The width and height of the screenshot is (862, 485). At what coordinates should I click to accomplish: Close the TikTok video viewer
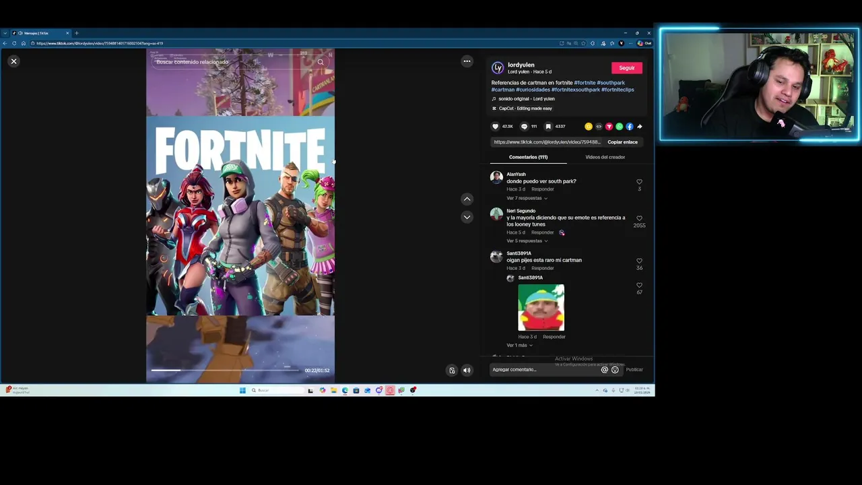click(13, 61)
